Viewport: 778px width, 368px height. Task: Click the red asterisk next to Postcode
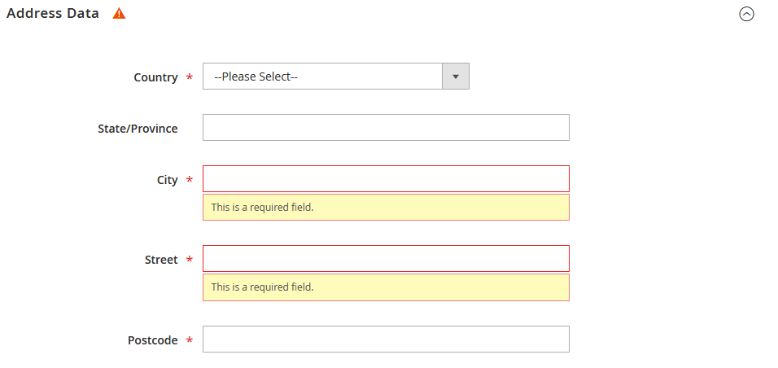click(189, 340)
